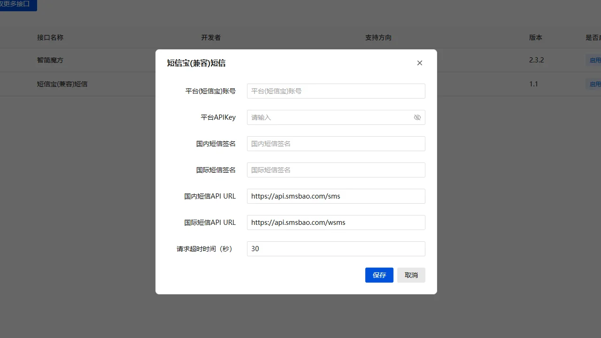Click the 接口名称 column header
This screenshot has height=338, width=601.
[x=50, y=38]
